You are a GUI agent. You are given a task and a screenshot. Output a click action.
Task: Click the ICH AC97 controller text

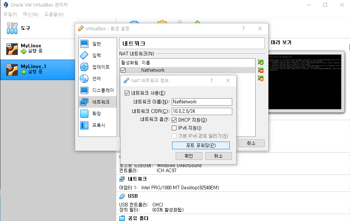click(167, 171)
